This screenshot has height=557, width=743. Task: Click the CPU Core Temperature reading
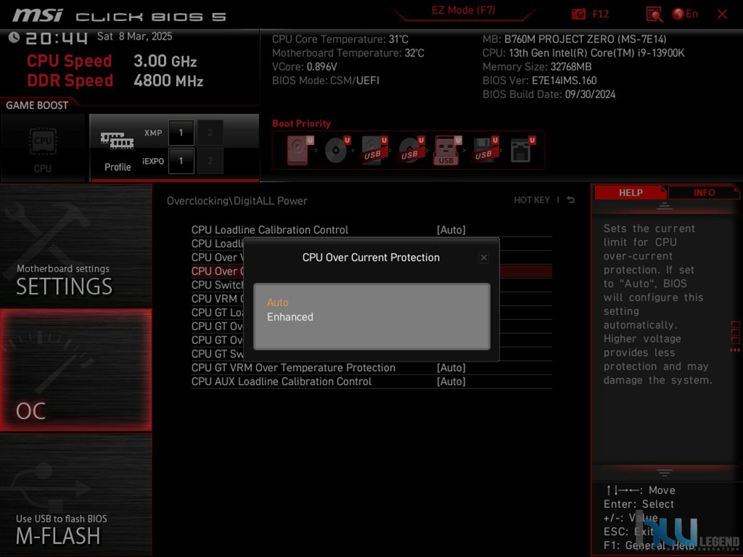click(x=340, y=39)
